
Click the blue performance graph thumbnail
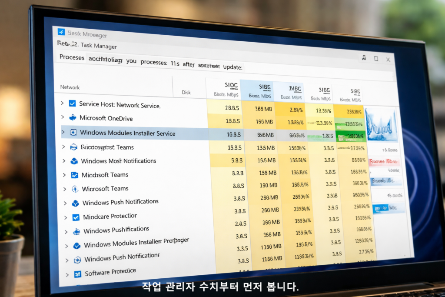(x=381, y=124)
